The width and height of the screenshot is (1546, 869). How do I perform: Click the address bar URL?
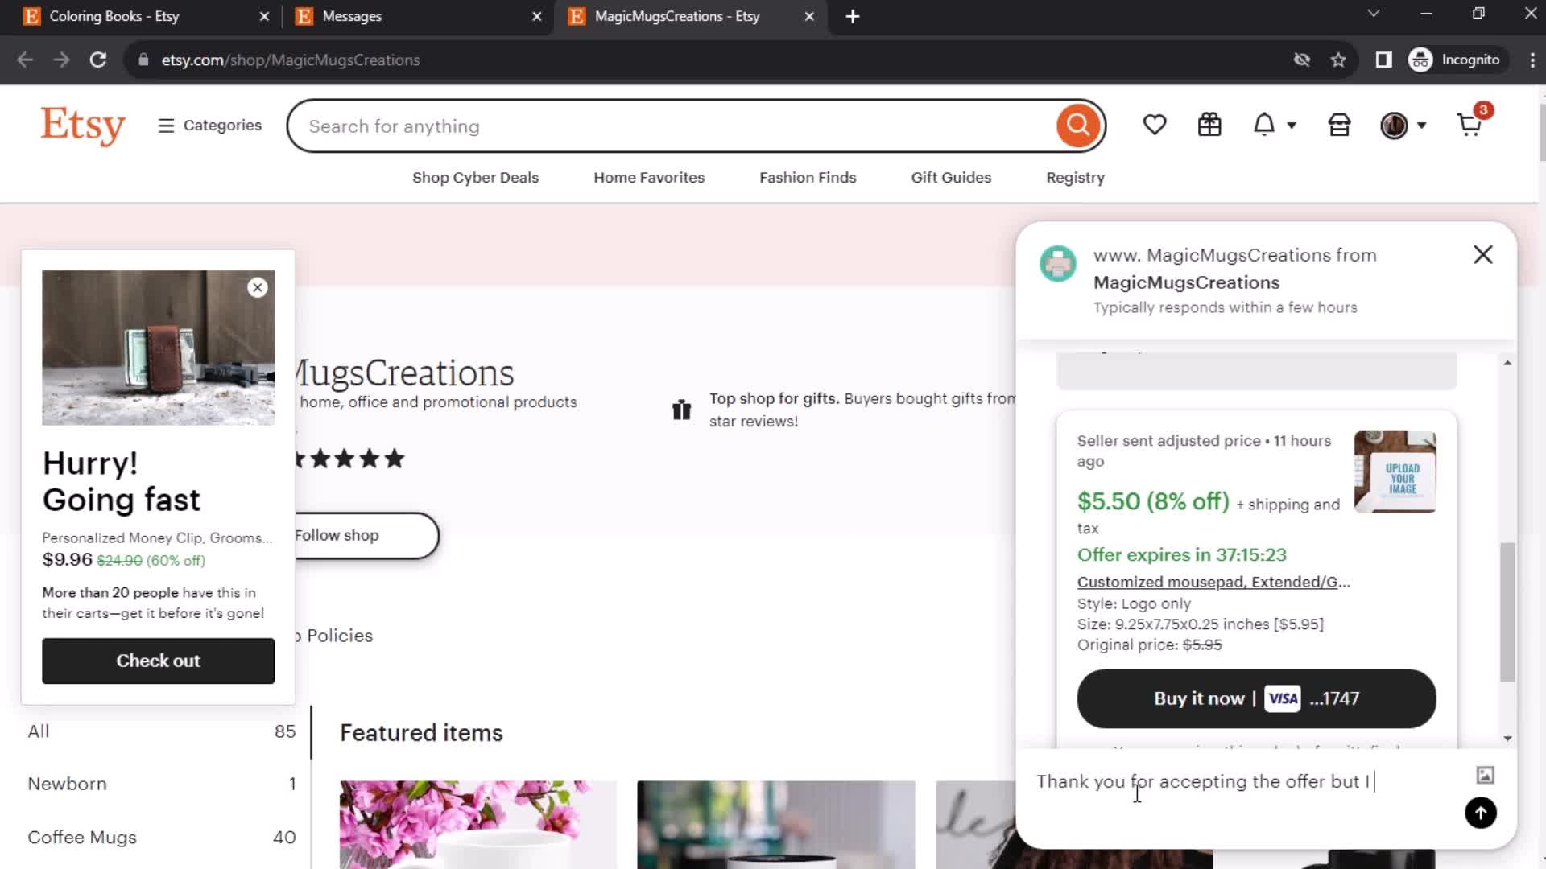291,60
